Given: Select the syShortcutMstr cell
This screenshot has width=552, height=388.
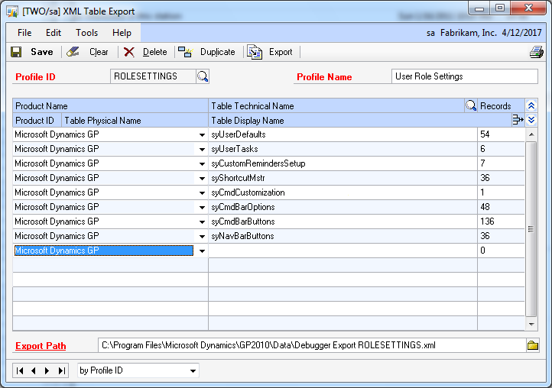Looking at the screenshot, I should (343, 178).
